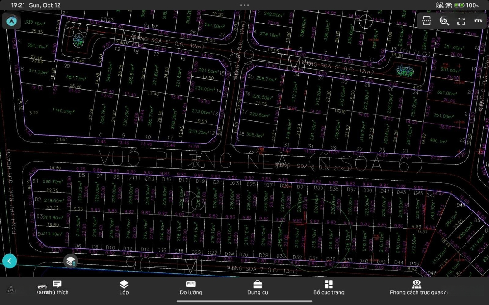Viewport: 489px width, 305px height.
Task: Switch to Bố cục trang layout
Action: (x=329, y=287)
